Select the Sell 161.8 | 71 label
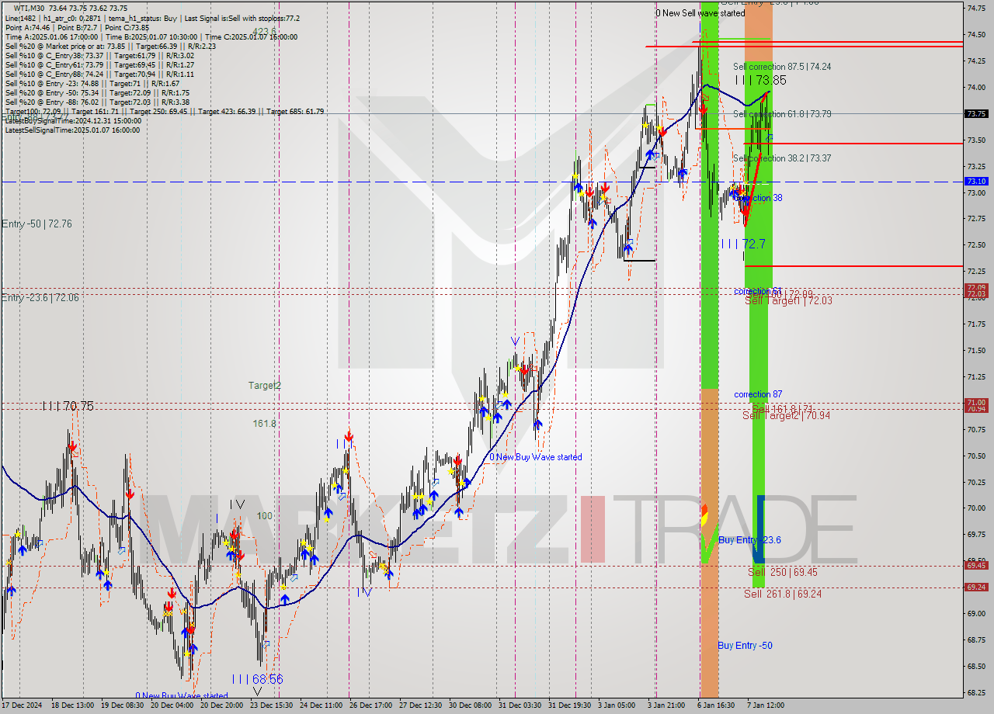 (782, 408)
